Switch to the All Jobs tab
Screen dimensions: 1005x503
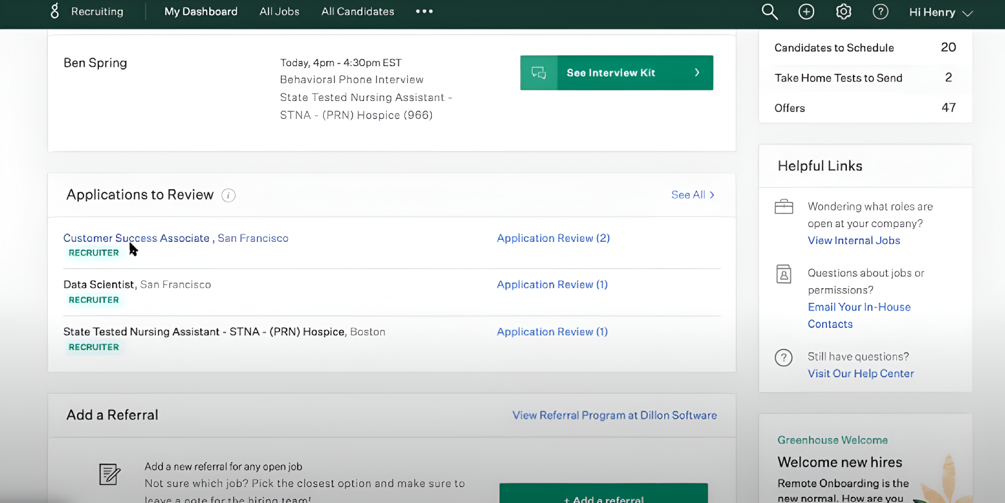click(279, 11)
